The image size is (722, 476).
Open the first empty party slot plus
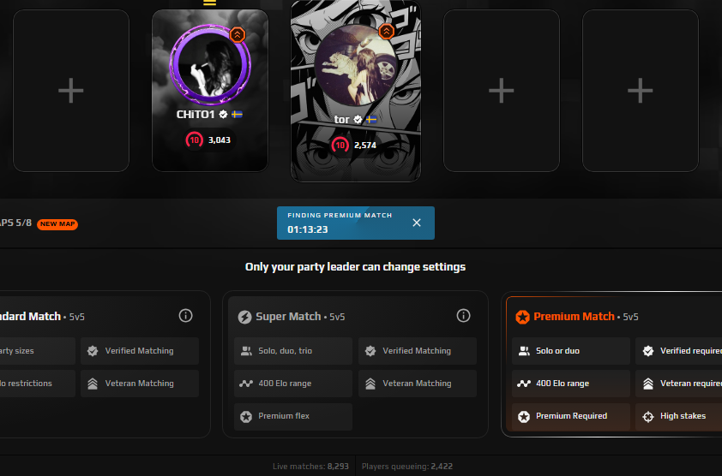(x=71, y=91)
